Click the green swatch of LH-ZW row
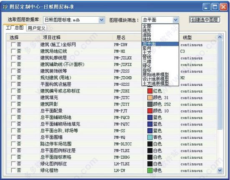230x180 pixels. click(x=150, y=170)
